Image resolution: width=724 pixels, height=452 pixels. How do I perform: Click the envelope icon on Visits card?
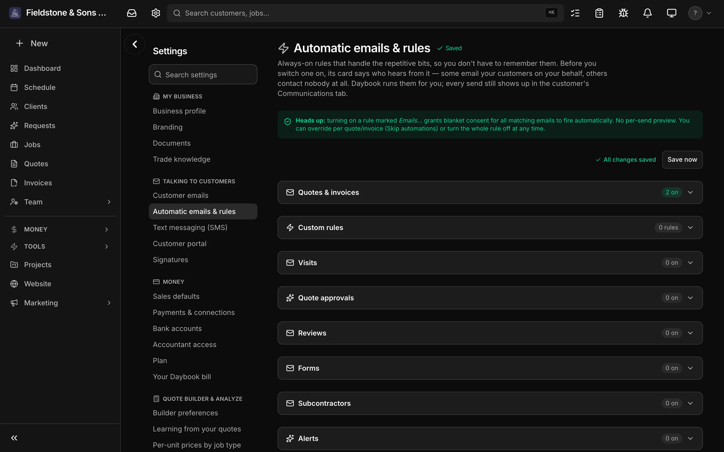[x=290, y=262]
